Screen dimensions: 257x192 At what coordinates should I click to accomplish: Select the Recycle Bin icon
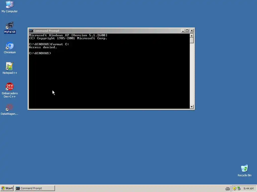244,170
